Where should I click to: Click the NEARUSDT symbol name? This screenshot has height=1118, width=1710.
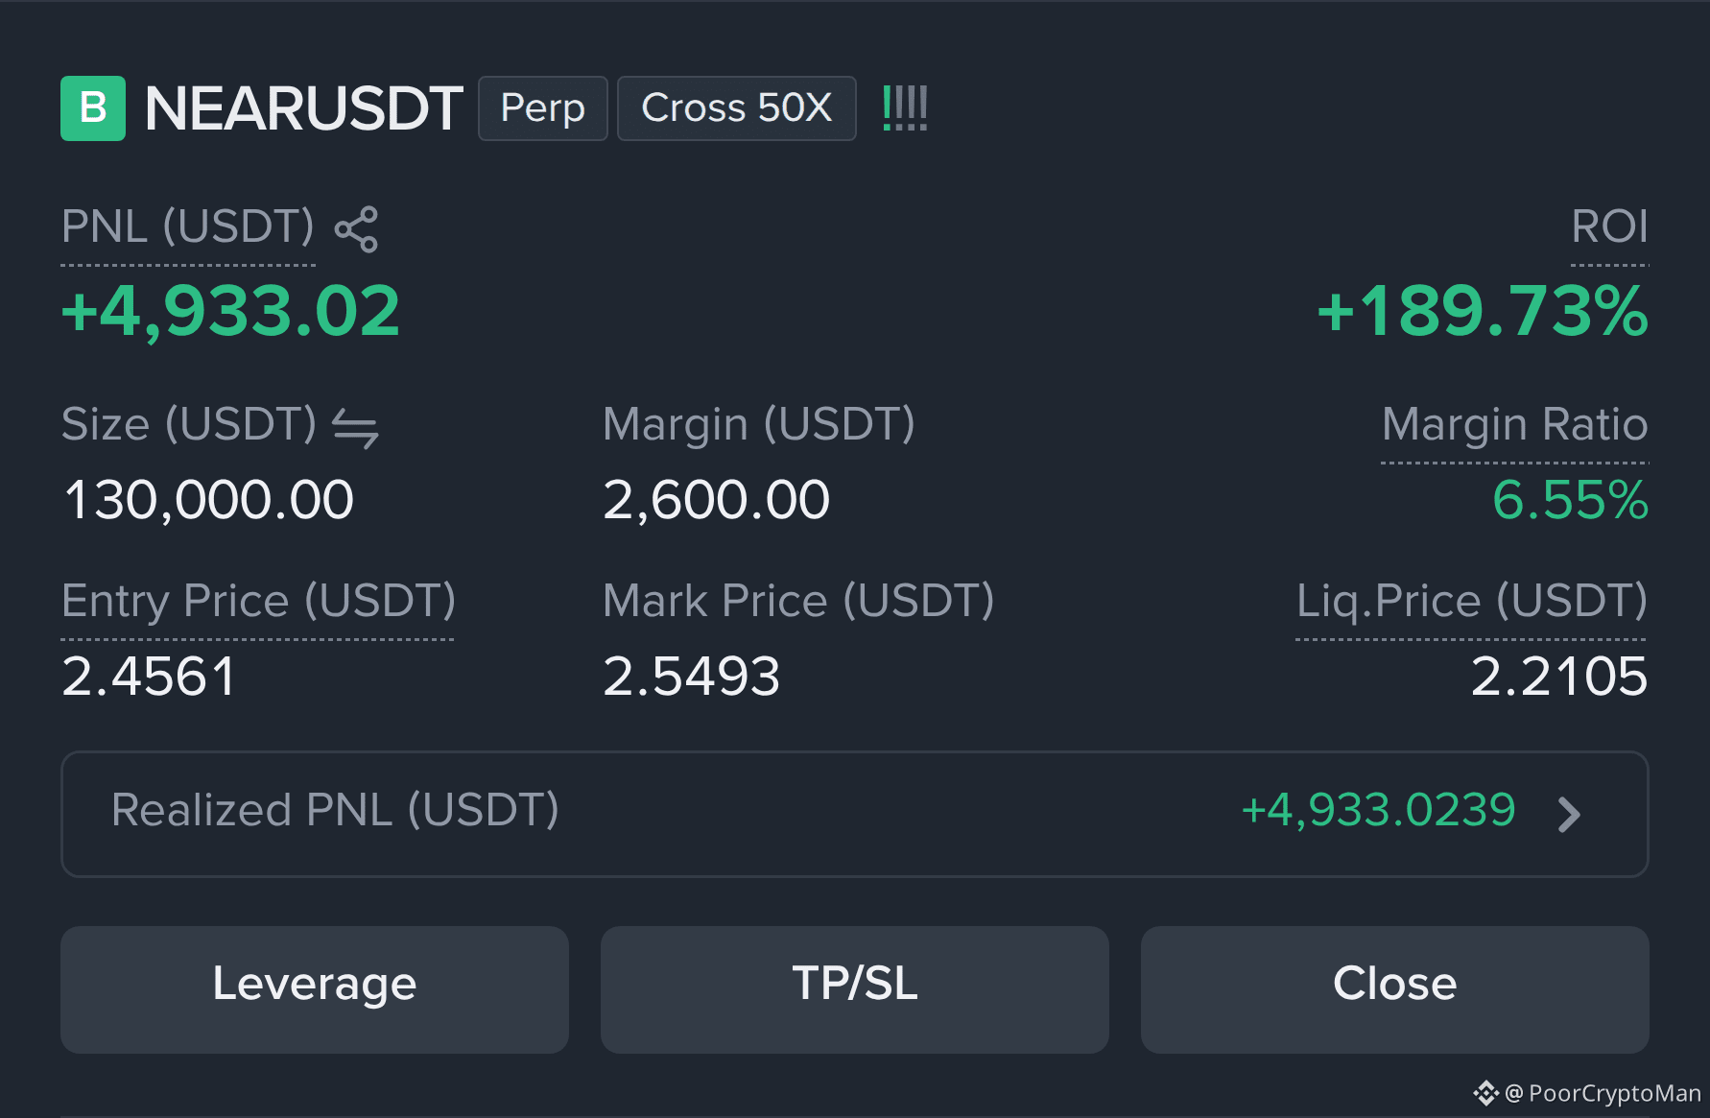click(303, 108)
